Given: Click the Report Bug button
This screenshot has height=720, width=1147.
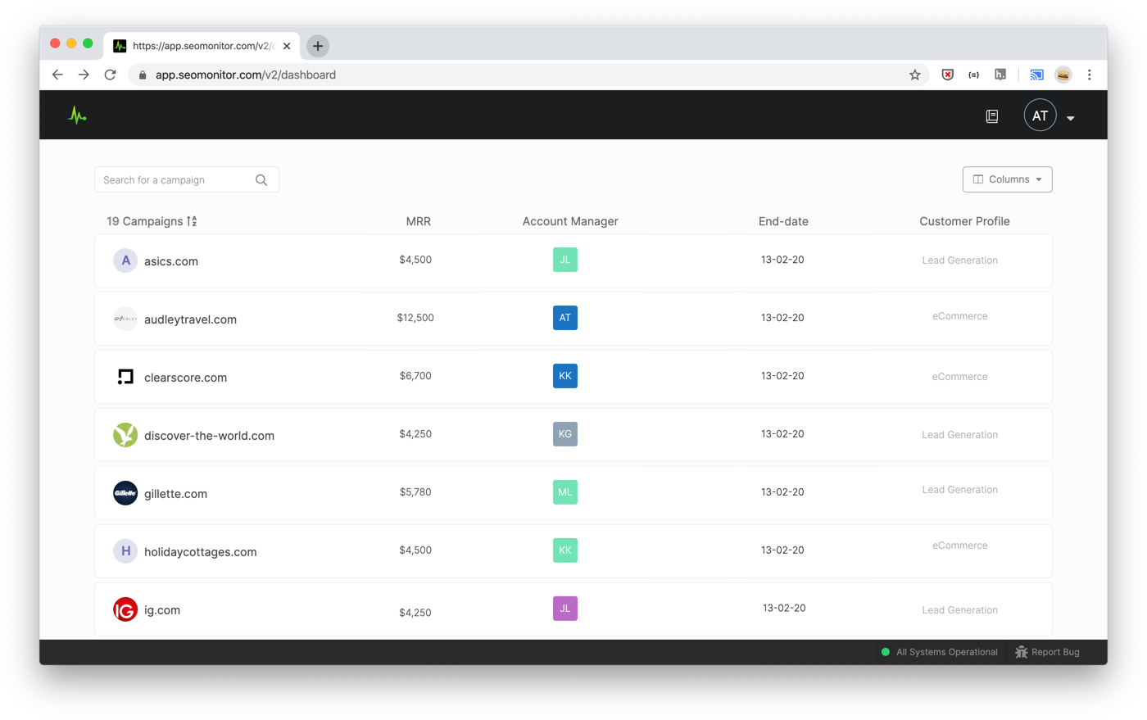Looking at the screenshot, I should click(1047, 652).
